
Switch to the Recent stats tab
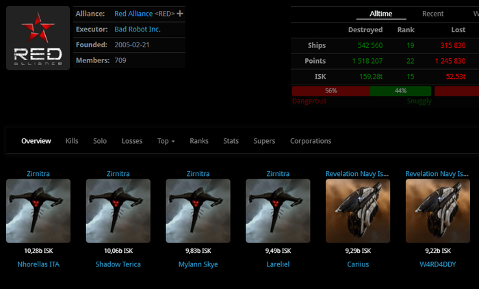click(x=432, y=14)
